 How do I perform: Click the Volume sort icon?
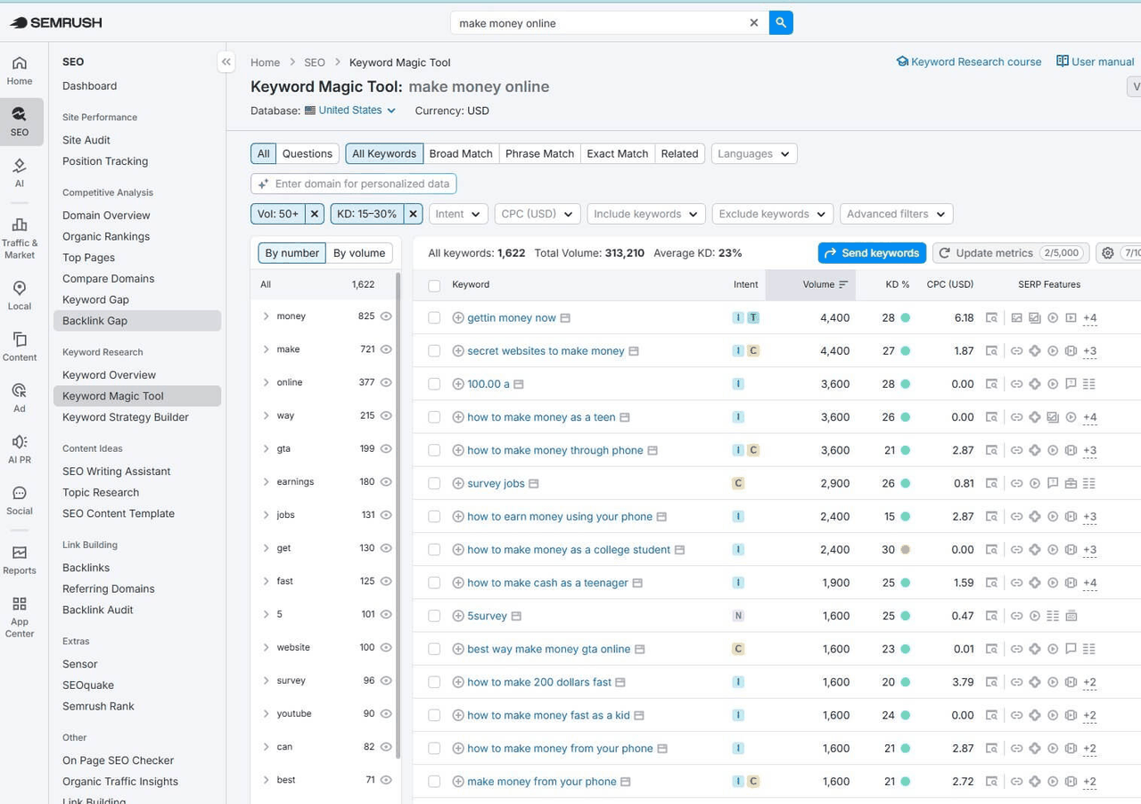(x=843, y=284)
